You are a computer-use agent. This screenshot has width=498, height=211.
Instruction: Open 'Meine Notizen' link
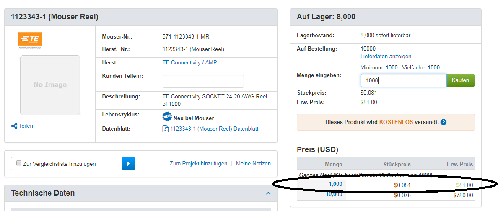pyautogui.click(x=253, y=164)
